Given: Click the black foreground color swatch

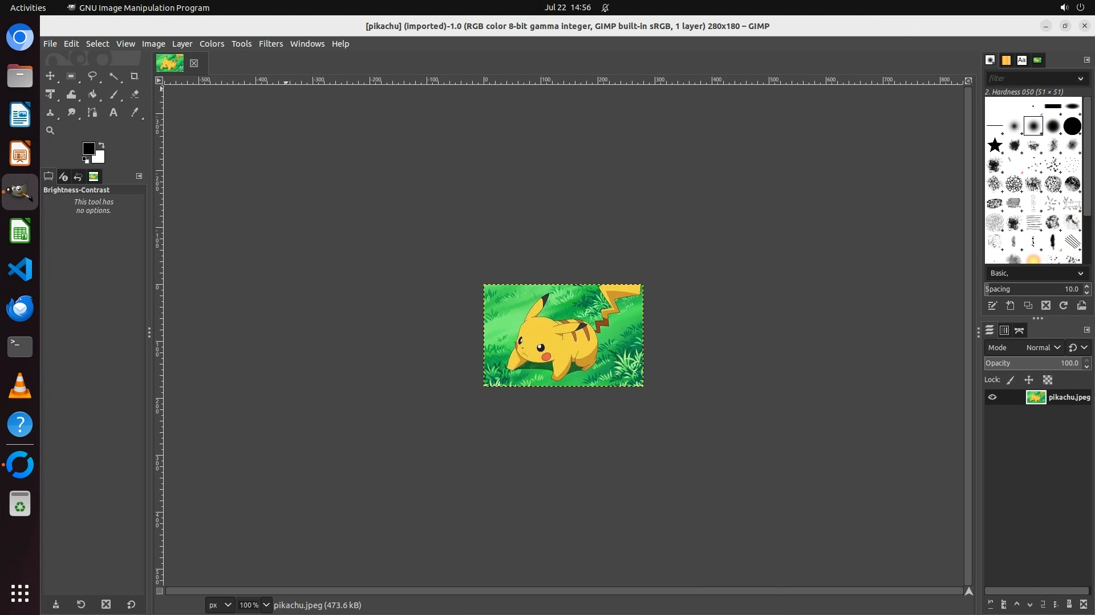Looking at the screenshot, I should click(x=88, y=149).
